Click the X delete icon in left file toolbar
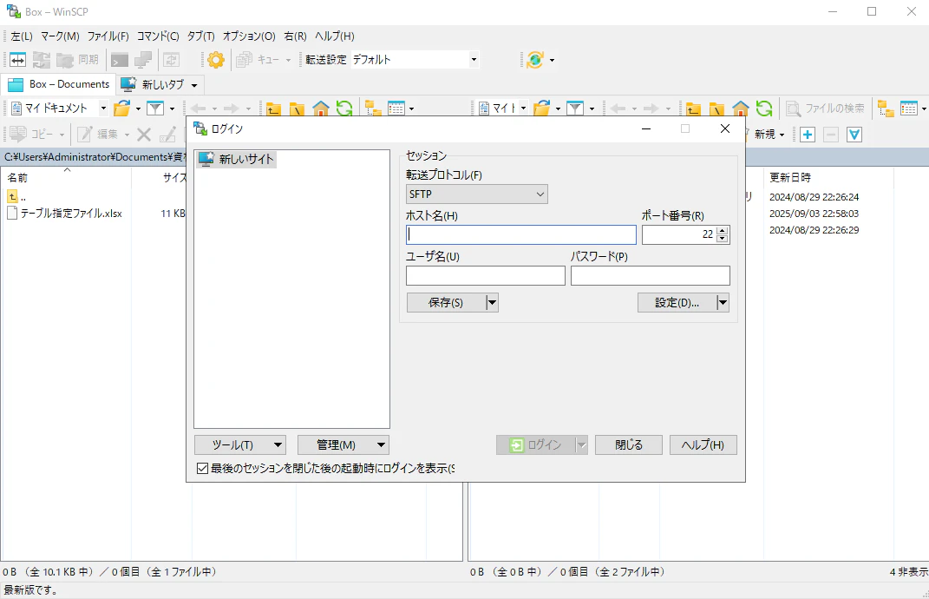 click(143, 135)
